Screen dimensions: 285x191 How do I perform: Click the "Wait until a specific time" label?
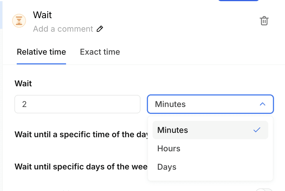coord(81,134)
